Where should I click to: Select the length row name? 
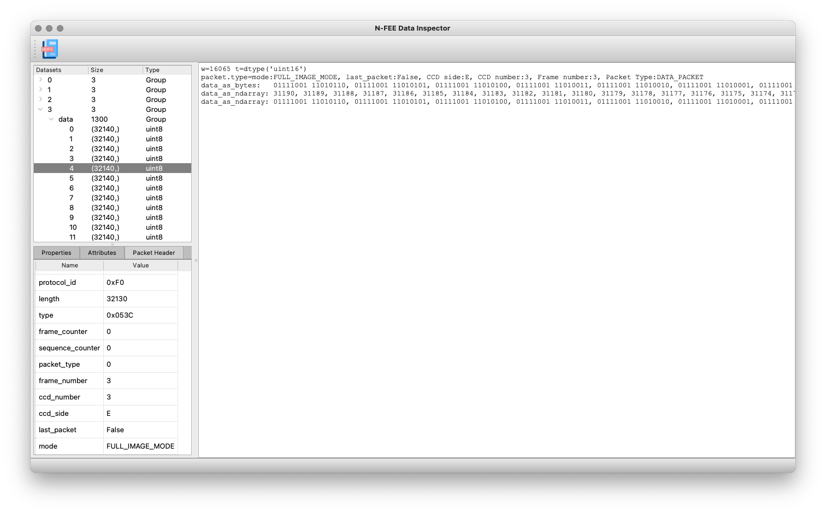click(49, 299)
